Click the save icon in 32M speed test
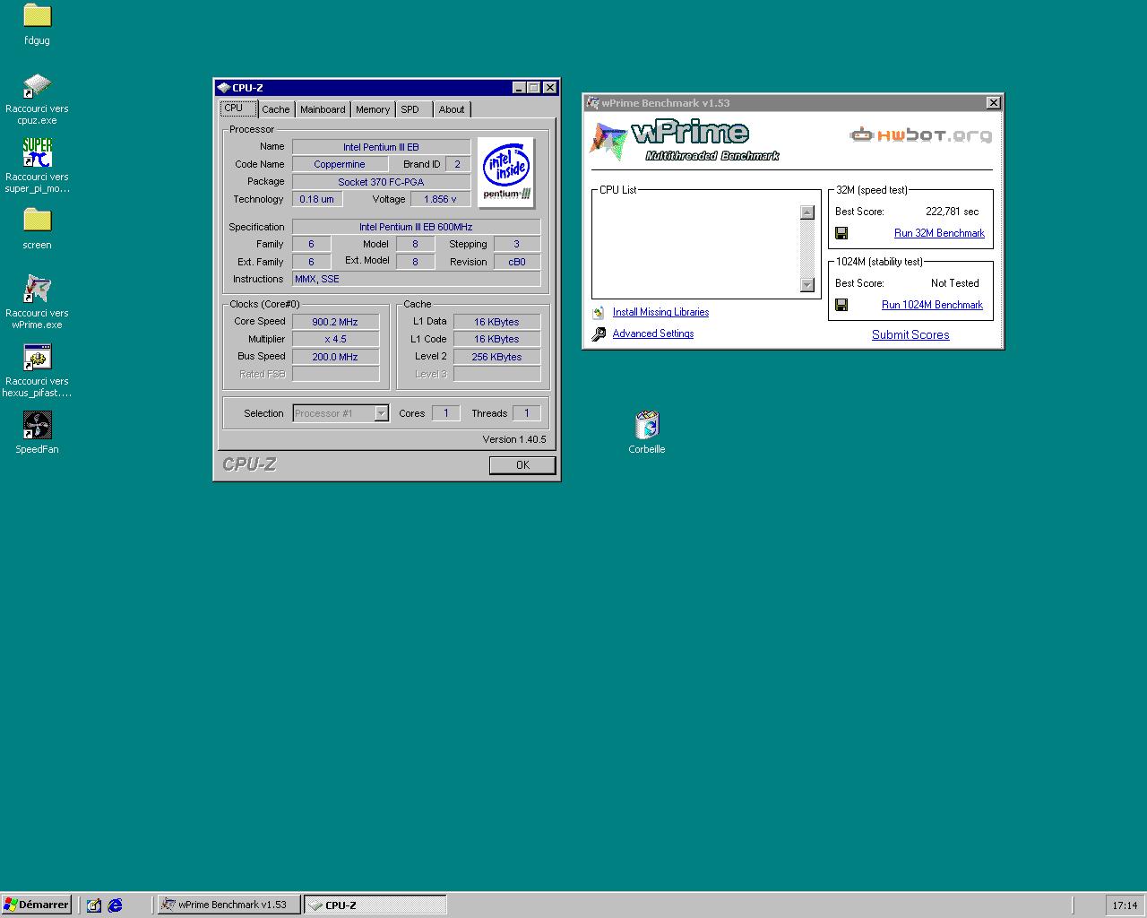1147x918 pixels. tap(841, 233)
